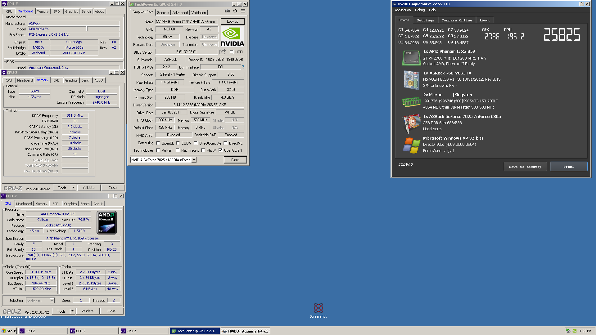596x335 pixels.
Task: Click the CPU-Z Mainboard window title icon
Action: pos(4,4)
